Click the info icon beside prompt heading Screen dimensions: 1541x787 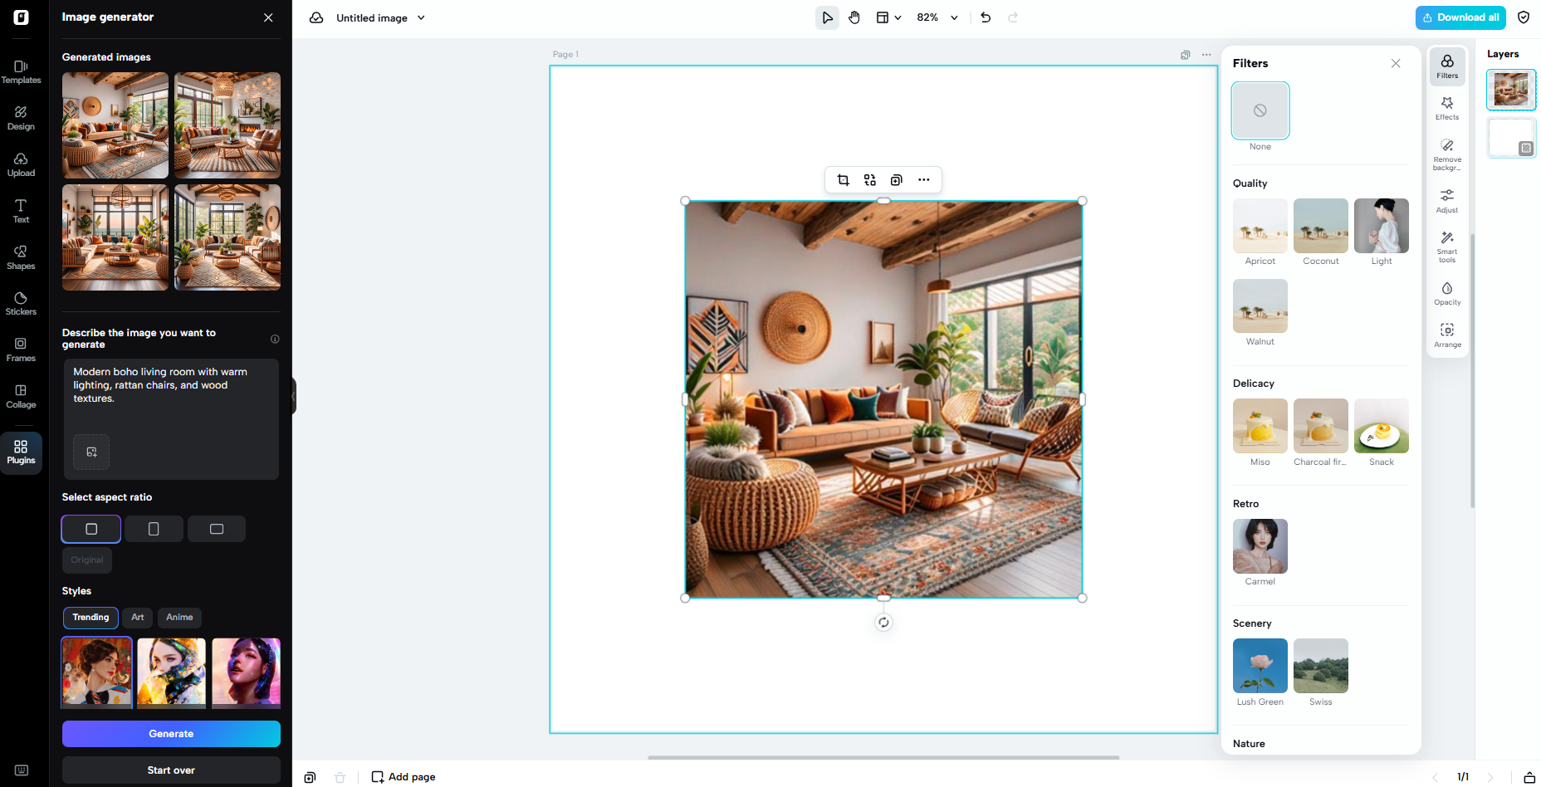pos(275,339)
